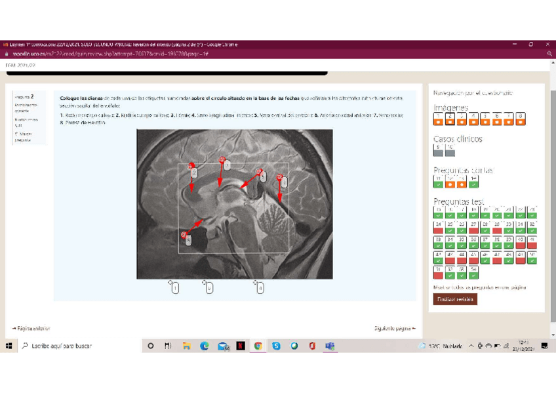556x393 pixels.
Task: Select unplaced label 4 below the MRI image
Action: coord(260,288)
